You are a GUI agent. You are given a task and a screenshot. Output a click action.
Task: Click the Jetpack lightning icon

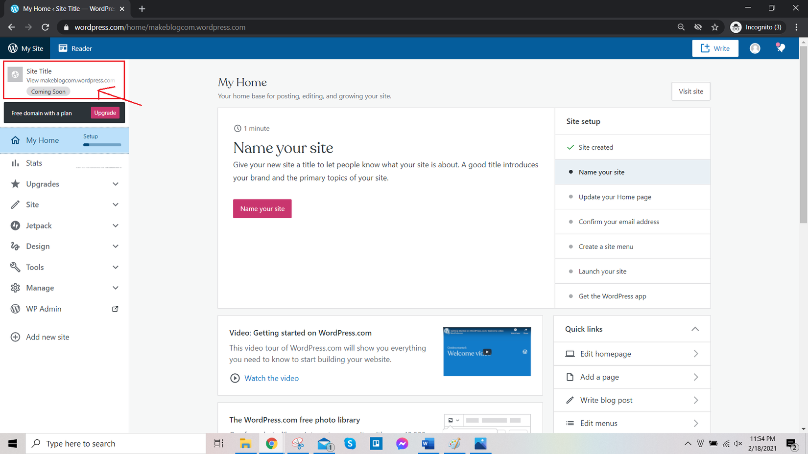[x=16, y=226]
